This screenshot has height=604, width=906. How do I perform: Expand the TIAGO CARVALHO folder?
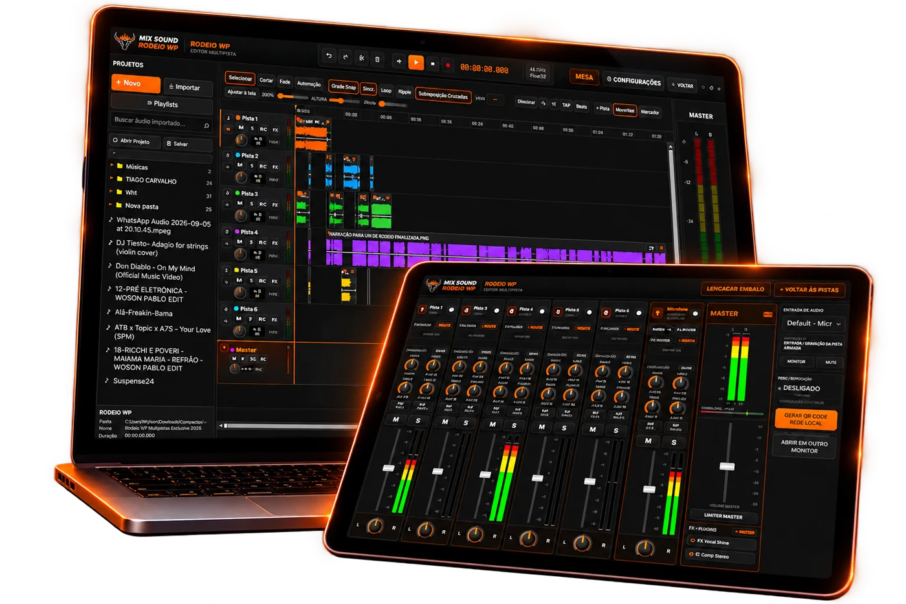click(x=111, y=178)
